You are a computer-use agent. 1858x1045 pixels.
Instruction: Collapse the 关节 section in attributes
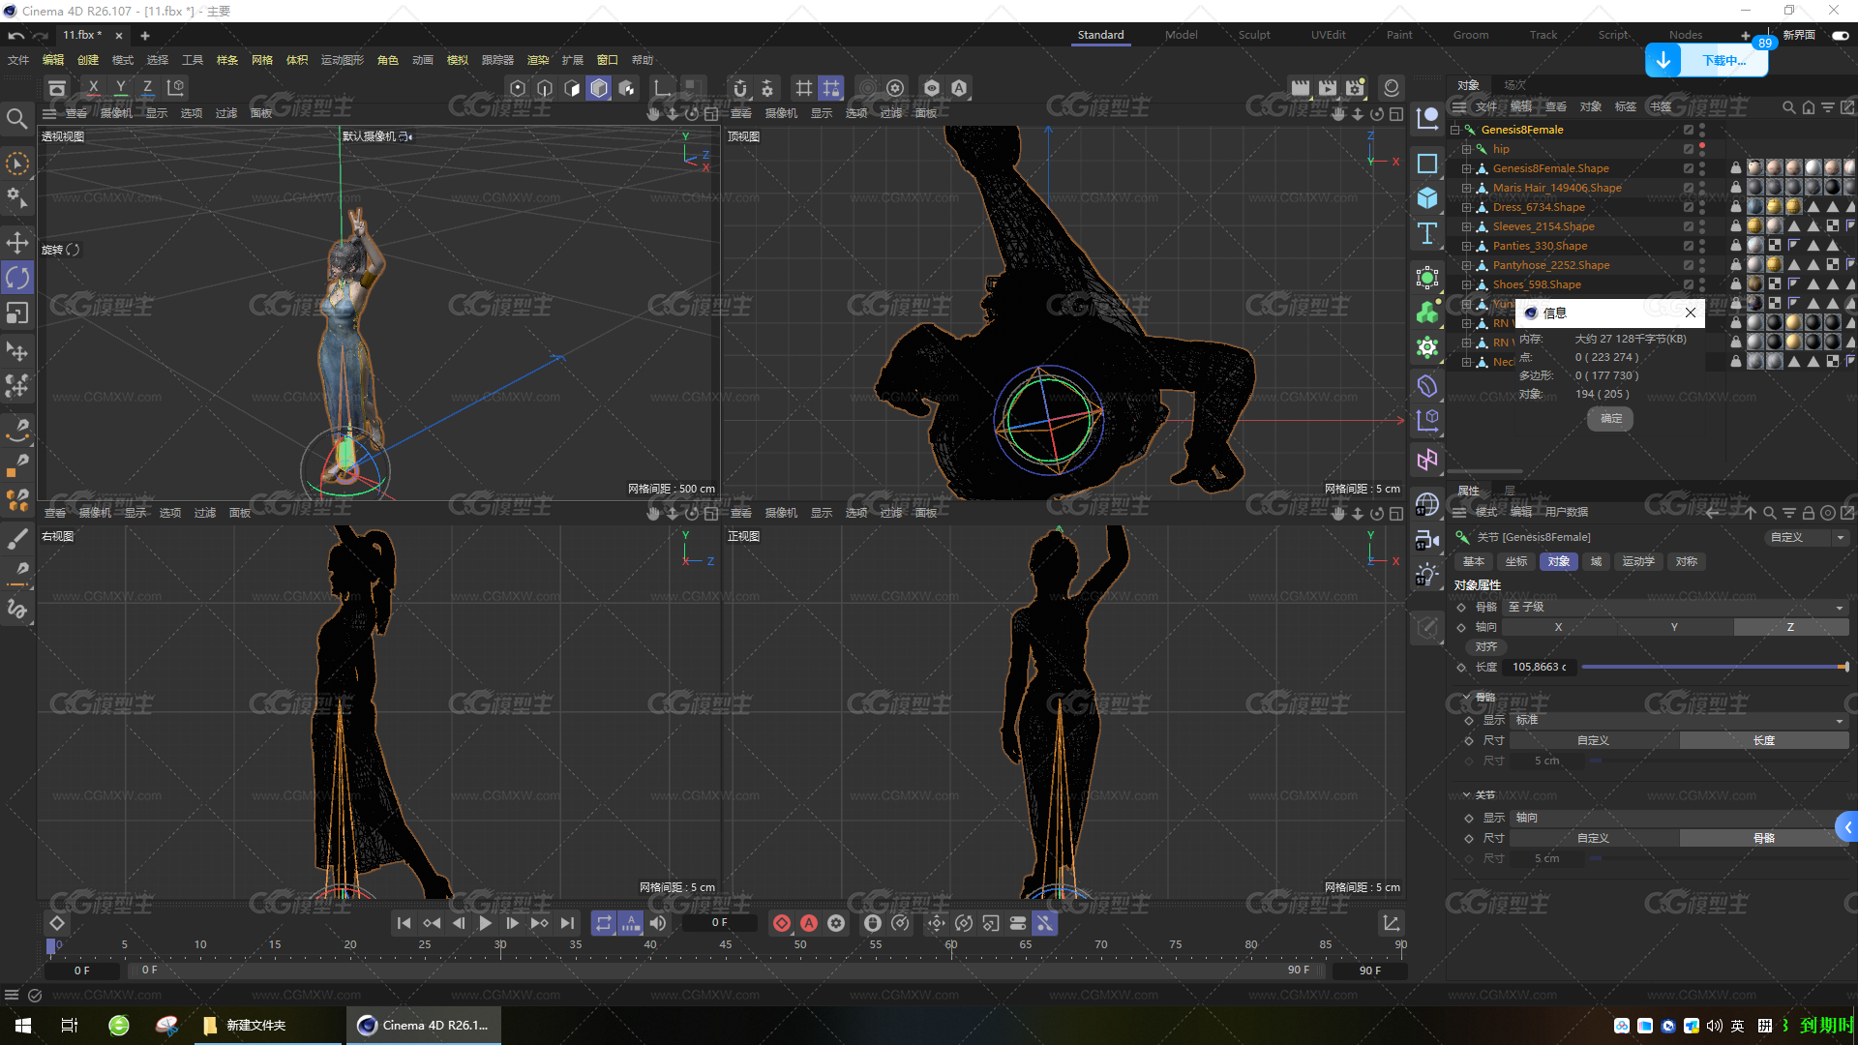1466,794
